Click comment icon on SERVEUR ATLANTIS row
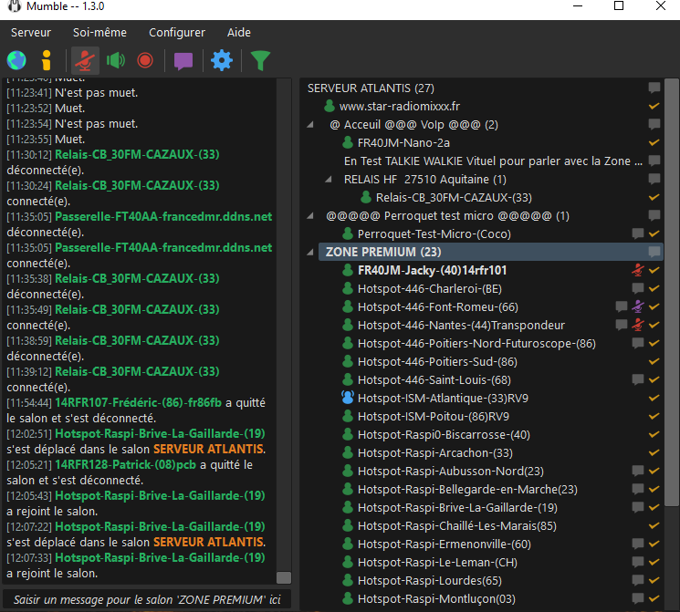Screen dimensions: 680x612 click(654, 88)
